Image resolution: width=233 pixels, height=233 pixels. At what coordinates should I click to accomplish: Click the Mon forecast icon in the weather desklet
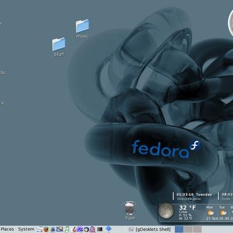point(210,213)
